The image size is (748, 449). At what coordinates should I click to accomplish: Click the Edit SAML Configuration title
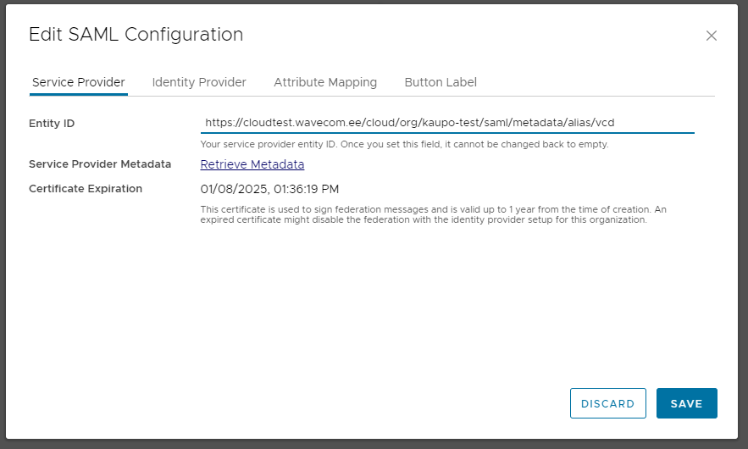tap(136, 35)
